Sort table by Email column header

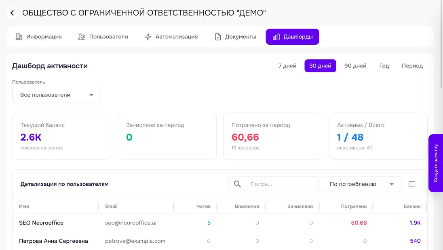111,206
